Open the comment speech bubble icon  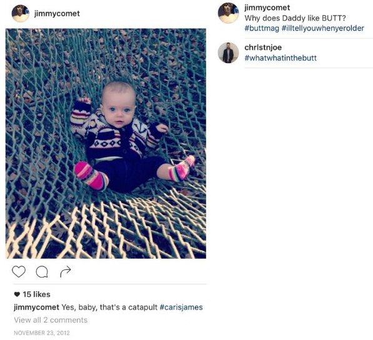[42, 272]
